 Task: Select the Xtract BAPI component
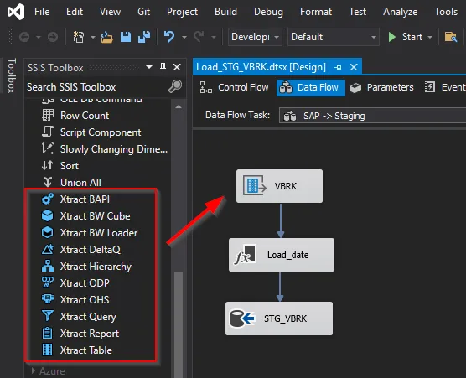(x=85, y=199)
